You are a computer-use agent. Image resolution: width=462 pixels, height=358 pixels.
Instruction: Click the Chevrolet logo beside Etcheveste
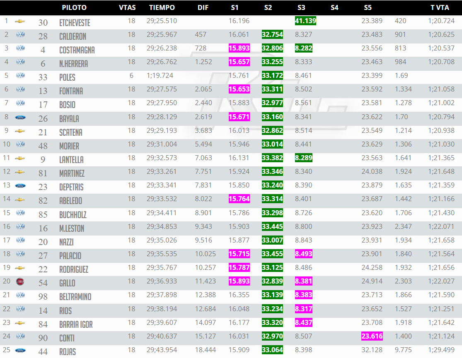tap(19, 21)
